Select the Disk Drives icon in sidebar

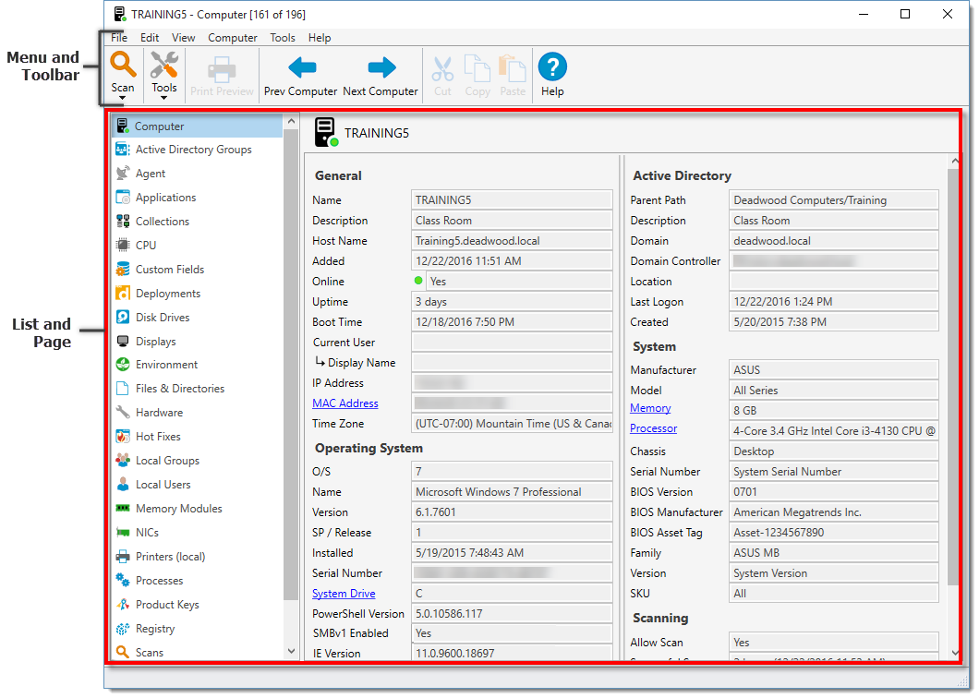tap(123, 318)
